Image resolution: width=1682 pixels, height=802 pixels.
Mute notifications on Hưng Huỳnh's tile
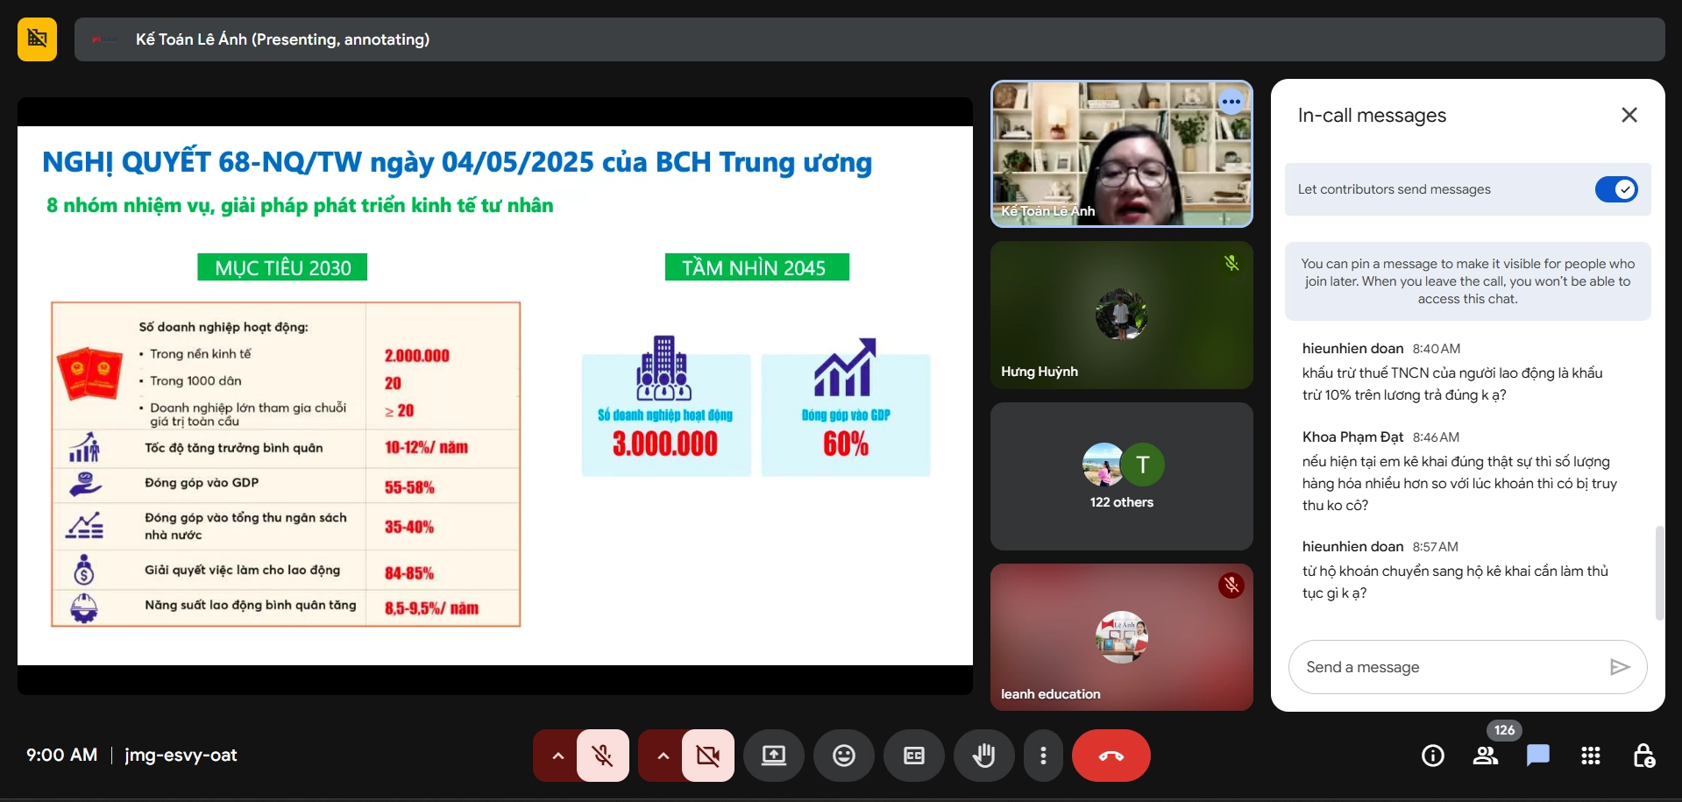click(1231, 263)
